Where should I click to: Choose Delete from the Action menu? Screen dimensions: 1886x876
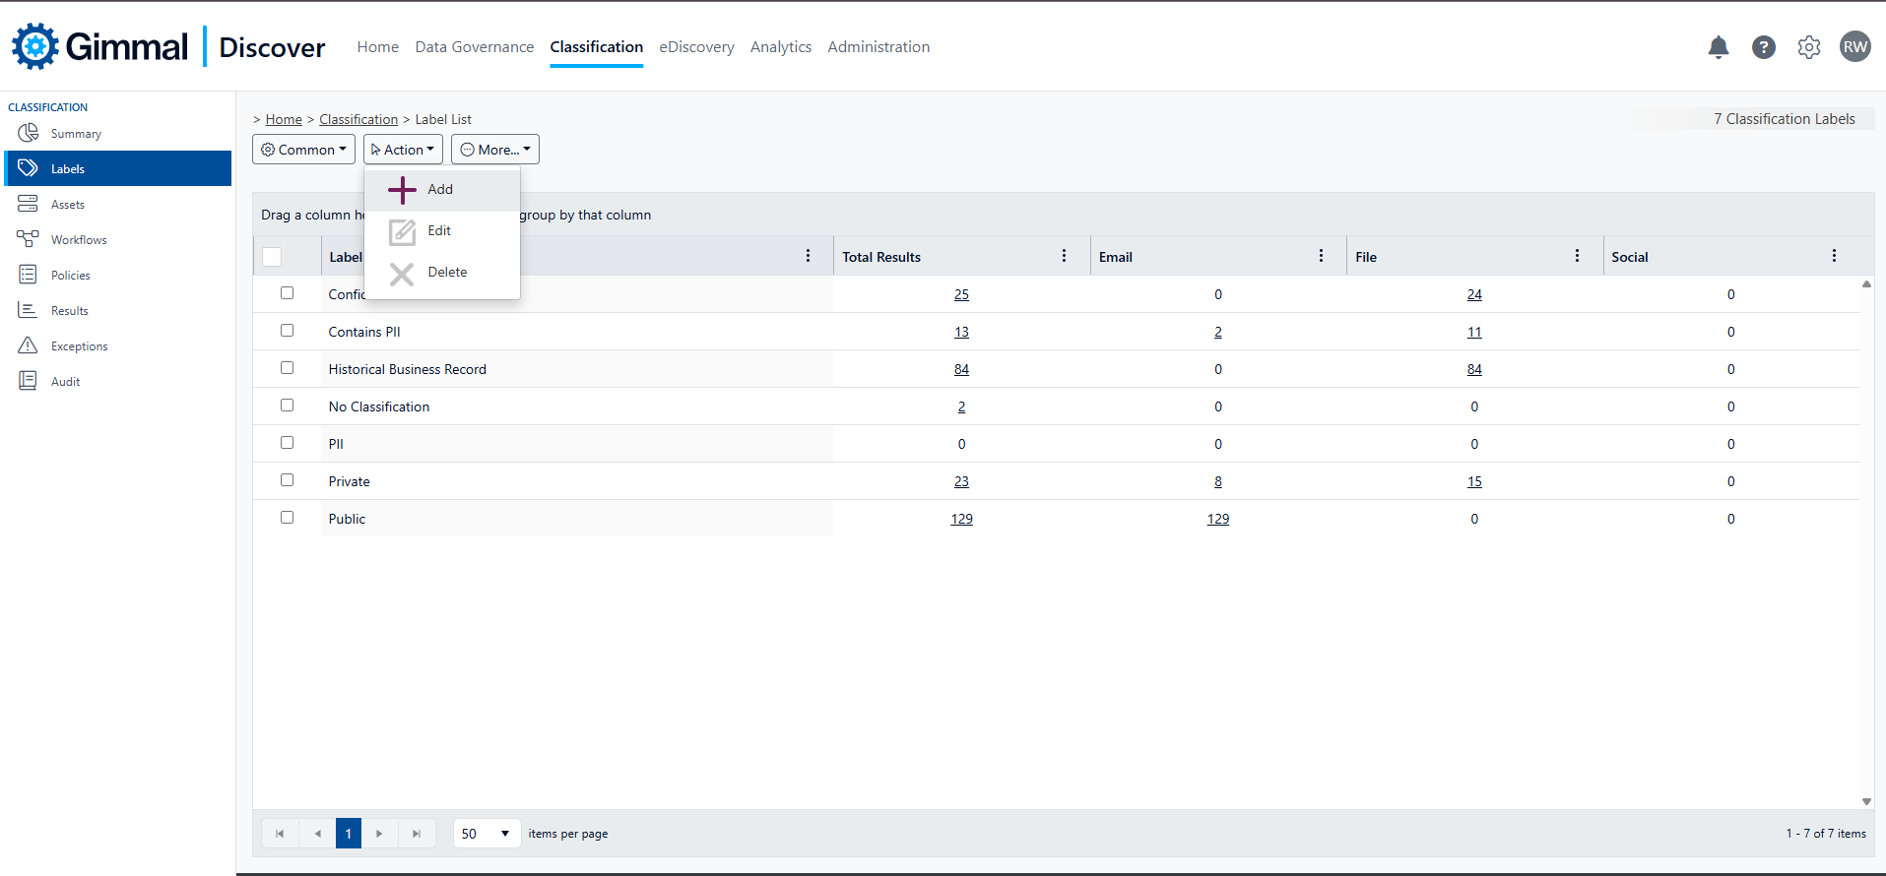[446, 273]
